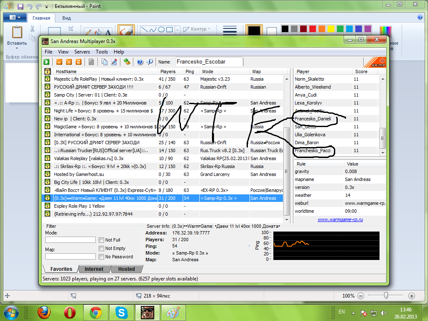Viewport: 428px width, 321px height.
Task: Click the Paint help icon
Action: (420, 18)
